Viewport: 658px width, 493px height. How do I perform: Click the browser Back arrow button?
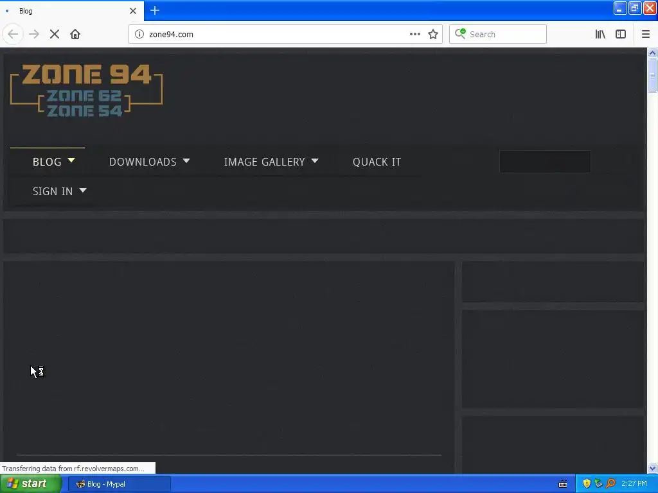[13, 34]
